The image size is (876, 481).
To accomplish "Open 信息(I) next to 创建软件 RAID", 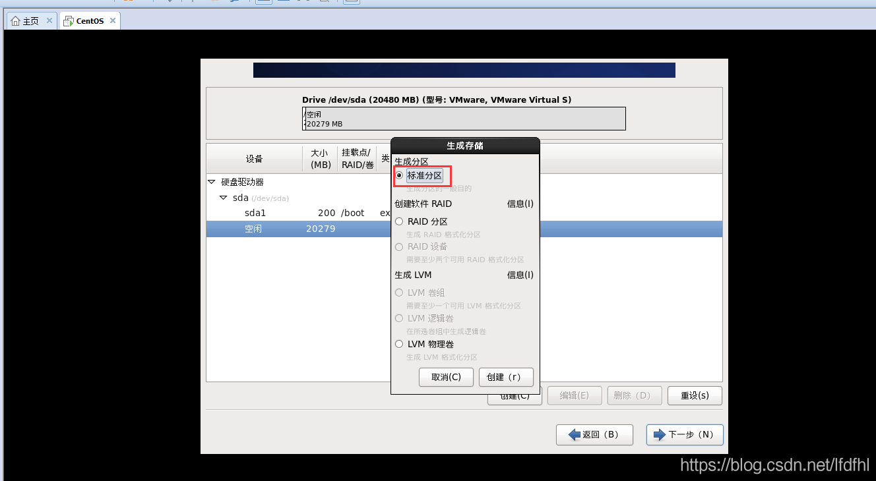I will pyautogui.click(x=520, y=204).
